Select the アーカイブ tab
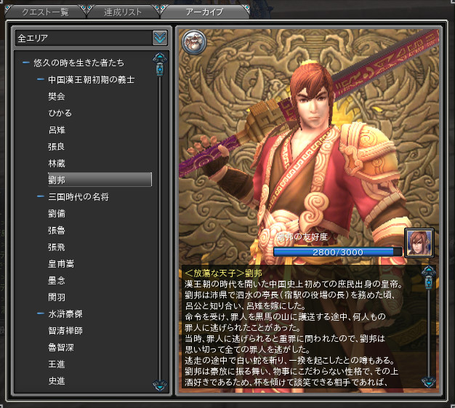This screenshot has width=455, height=408. (x=204, y=12)
